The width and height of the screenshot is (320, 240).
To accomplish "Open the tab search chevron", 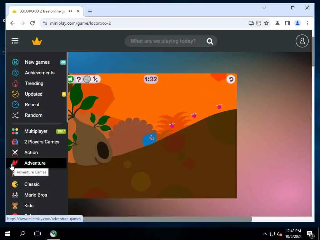I will [264, 8].
